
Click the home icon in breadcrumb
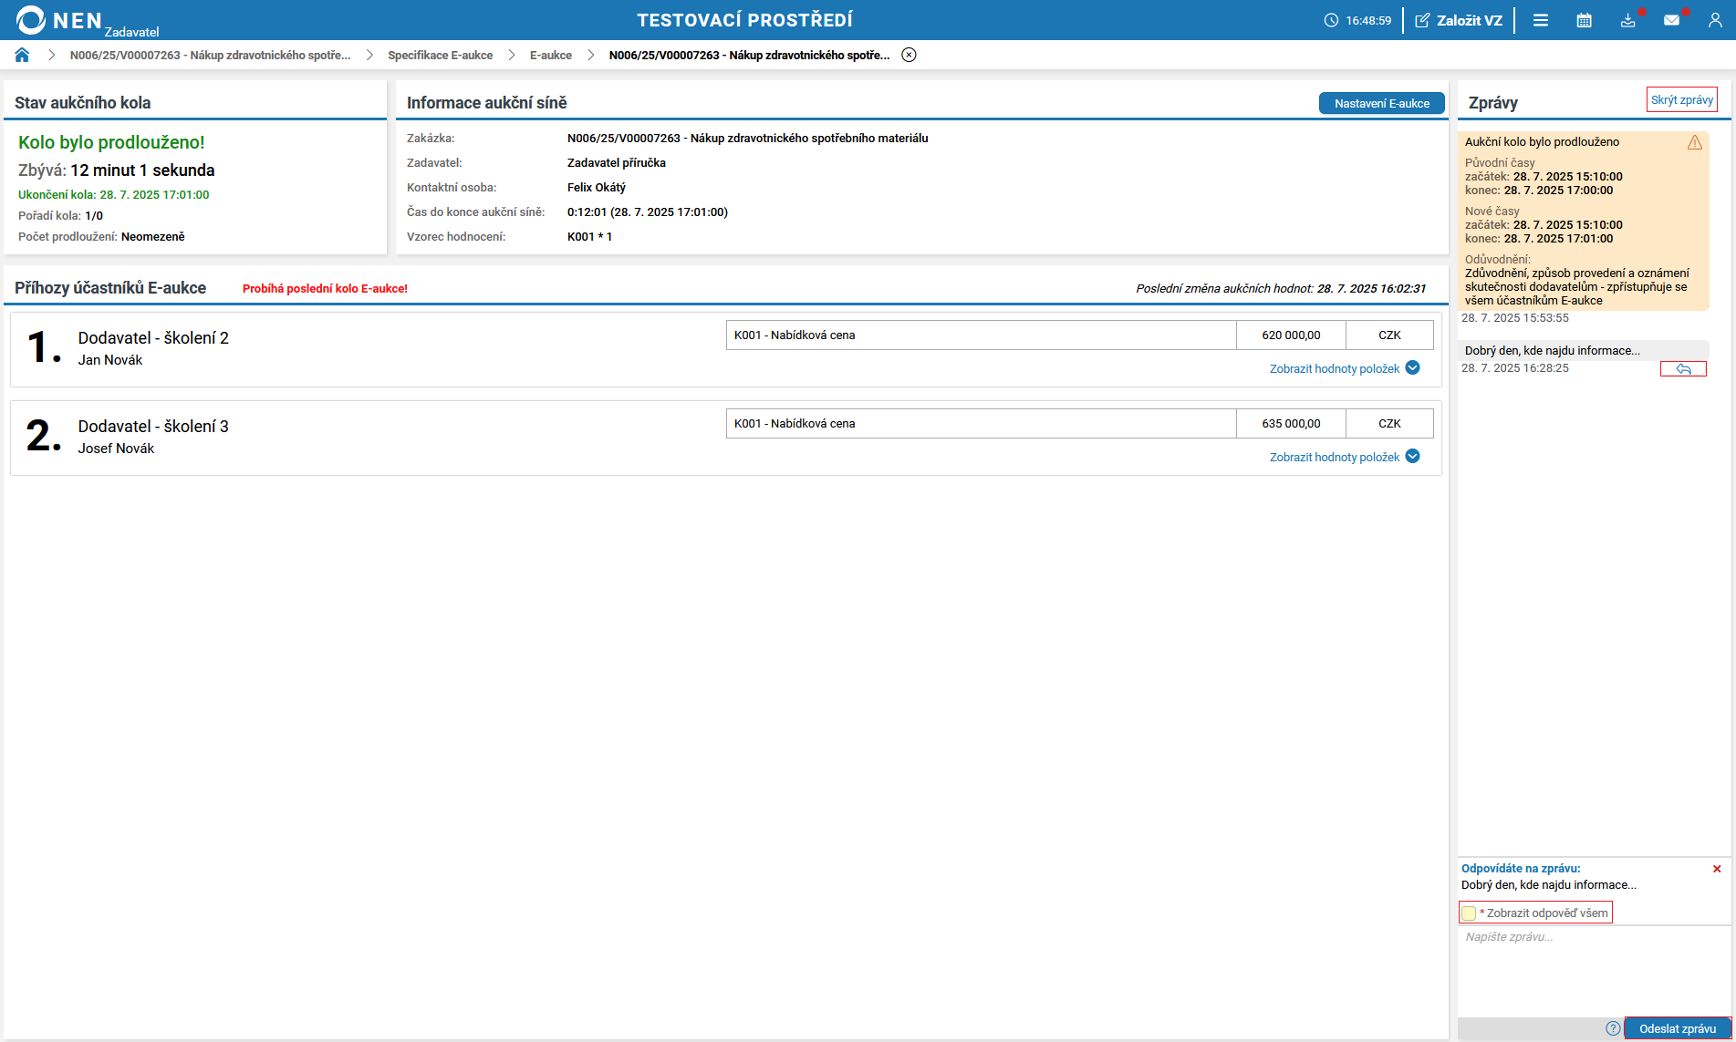[x=22, y=55]
